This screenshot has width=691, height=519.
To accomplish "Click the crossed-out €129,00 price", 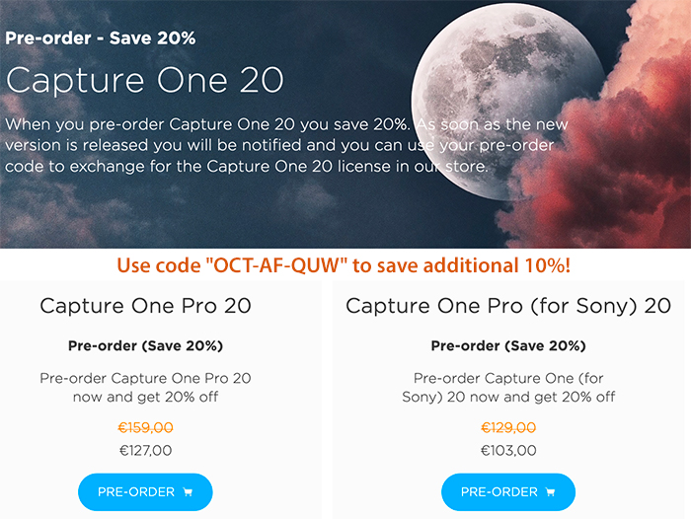I will coord(508,427).
